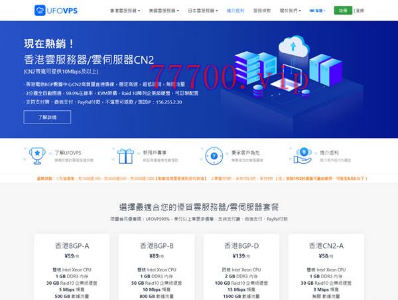Click the banner heading 香港雲服務器/雲伺服器CN2
This screenshot has width=398, height=300.
pyautogui.click(x=89, y=60)
